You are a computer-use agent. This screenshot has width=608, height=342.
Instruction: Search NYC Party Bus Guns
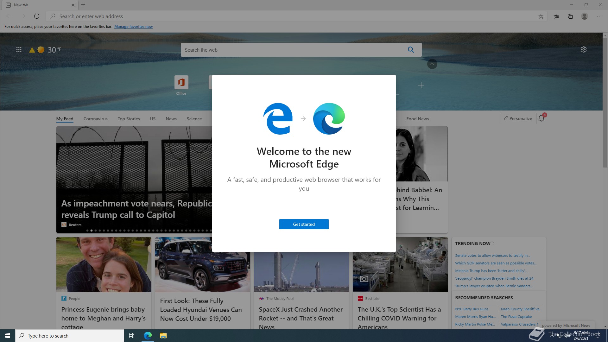pyautogui.click(x=472, y=309)
